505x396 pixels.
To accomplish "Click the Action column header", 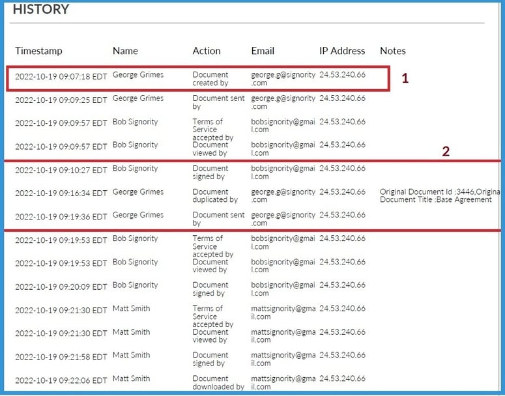I will [x=207, y=51].
